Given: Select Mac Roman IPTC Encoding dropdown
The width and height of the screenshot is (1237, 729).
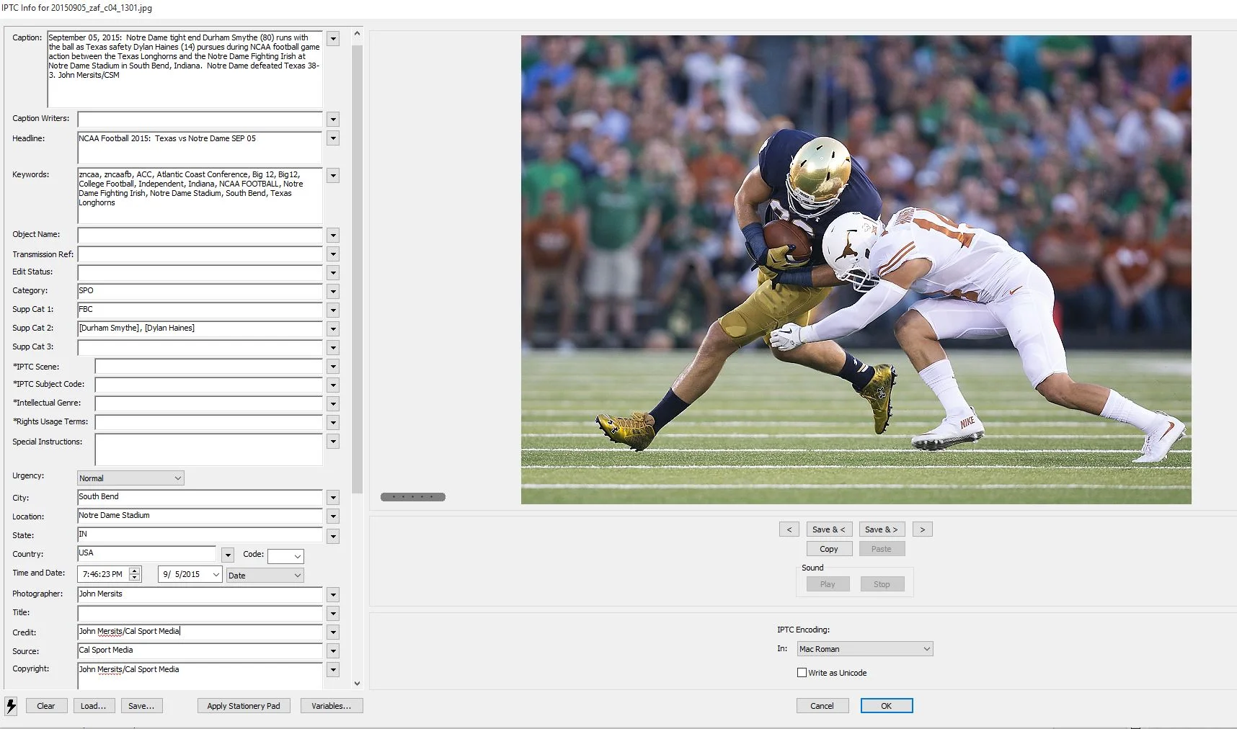Looking at the screenshot, I should (x=865, y=649).
